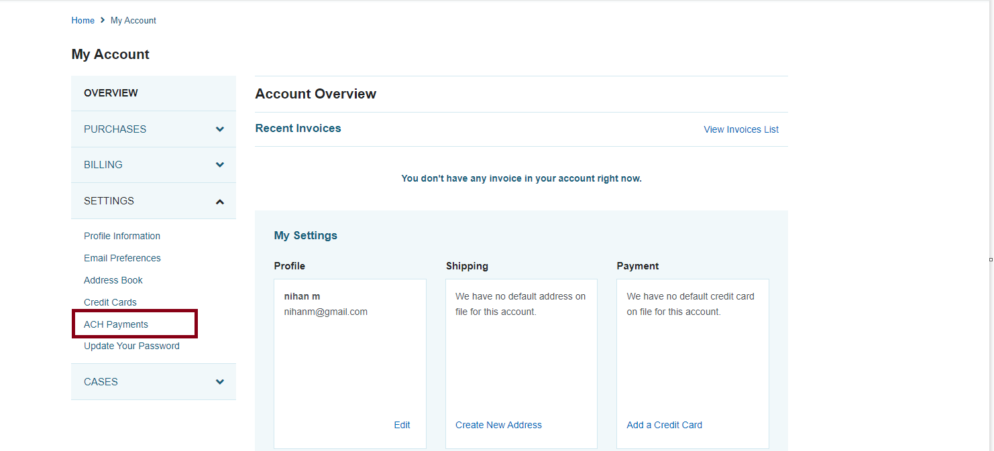Click the Cases sidebar label
The height and width of the screenshot is (451, 994).
(101, 382)
